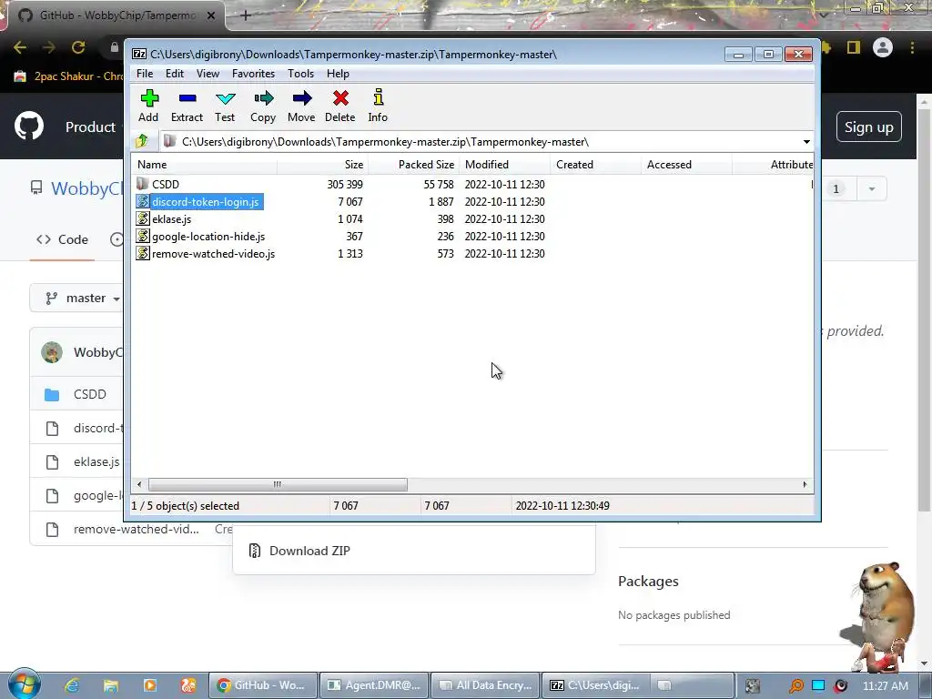Open the Chrome profile avatar icon

883,47
